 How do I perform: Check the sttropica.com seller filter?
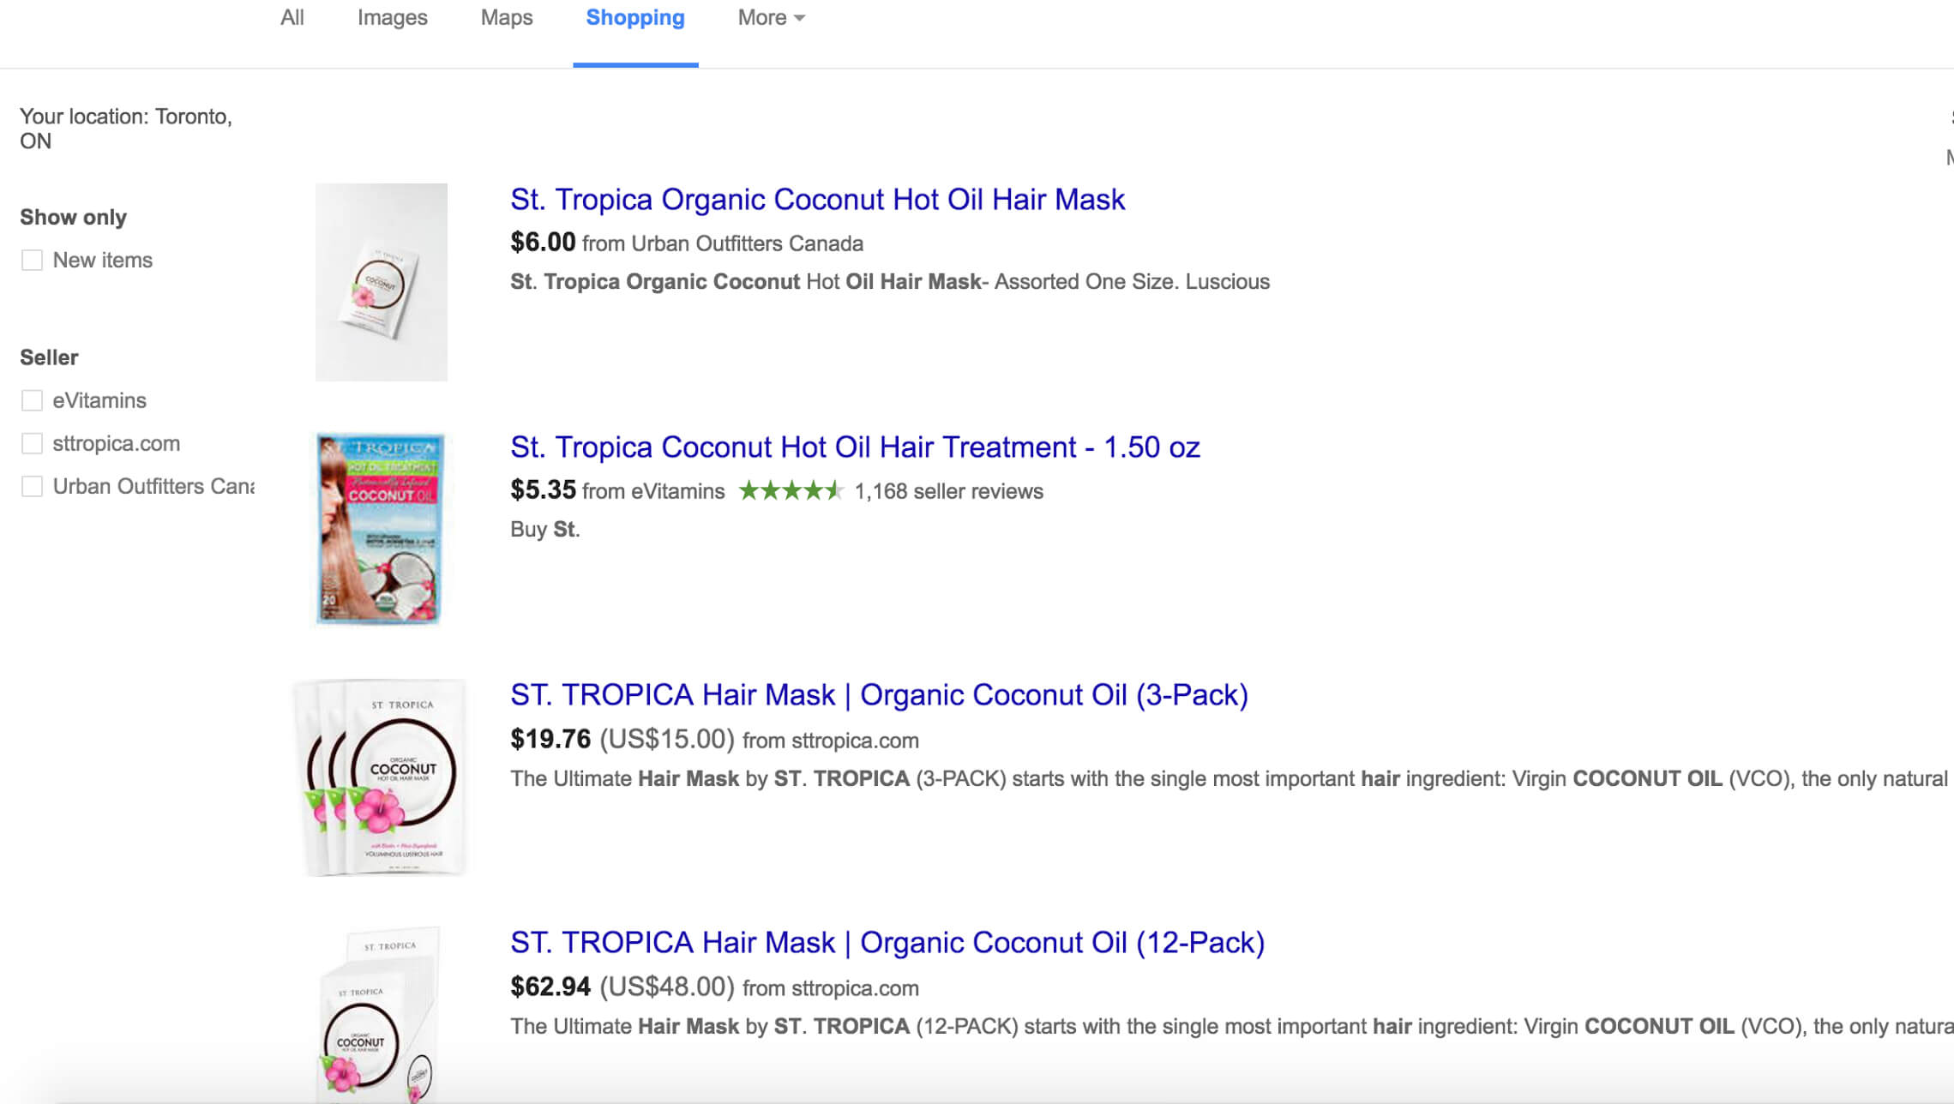33,443
